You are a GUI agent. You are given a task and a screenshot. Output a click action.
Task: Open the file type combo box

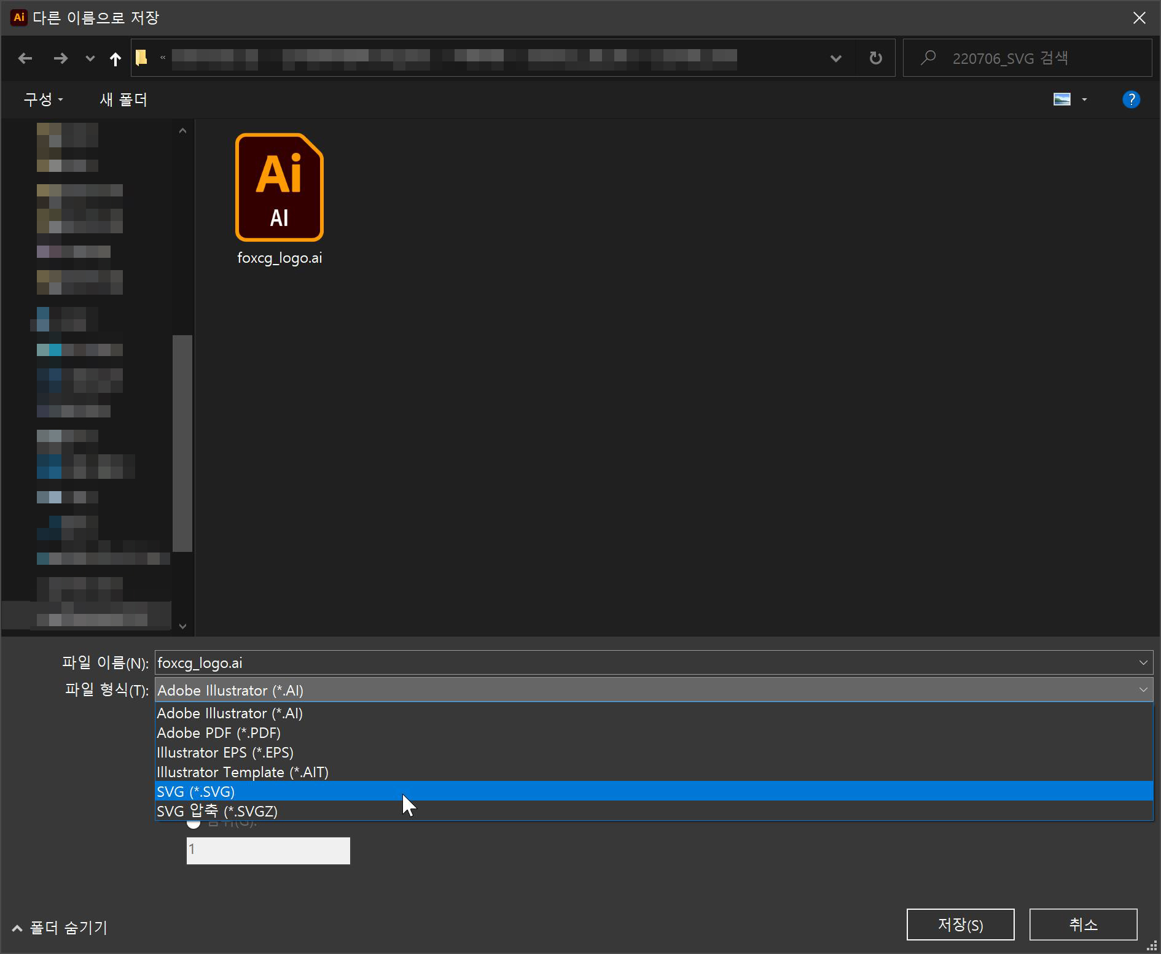point(654,690)
